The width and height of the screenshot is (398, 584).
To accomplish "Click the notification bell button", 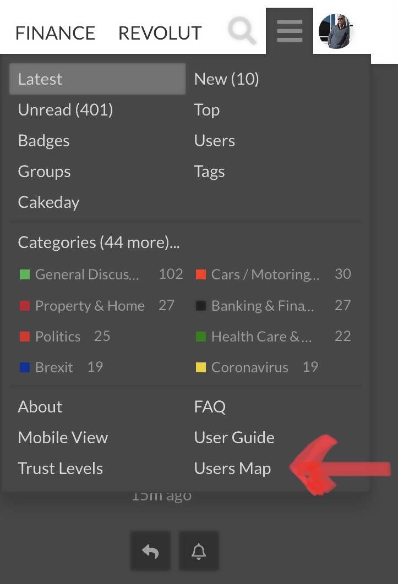I will pos(199,551).
